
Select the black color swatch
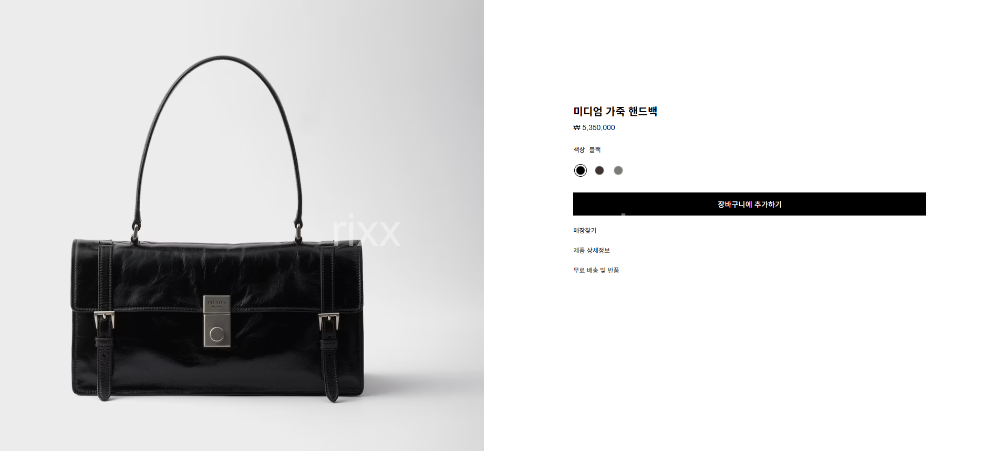tap(580, 170)
